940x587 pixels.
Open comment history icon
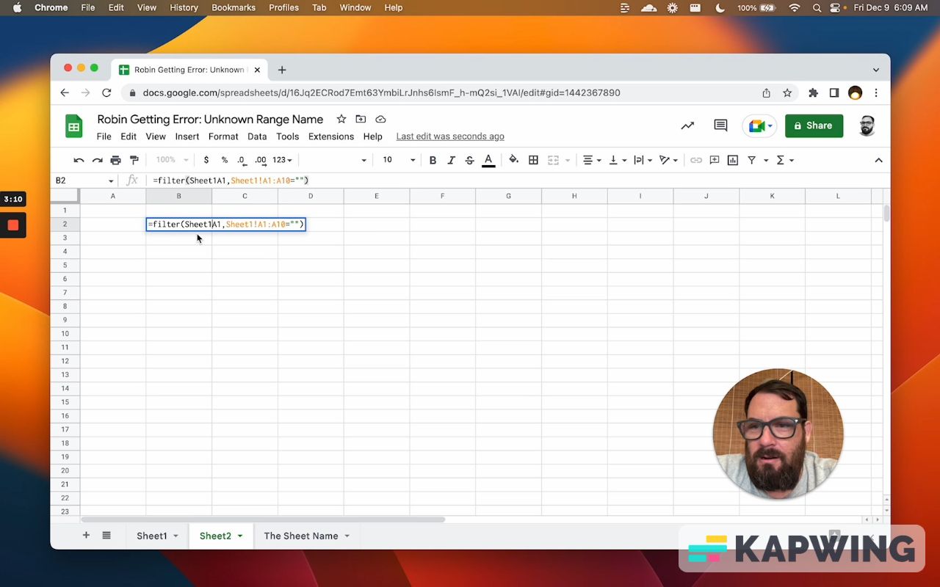[x=720, y=125]
